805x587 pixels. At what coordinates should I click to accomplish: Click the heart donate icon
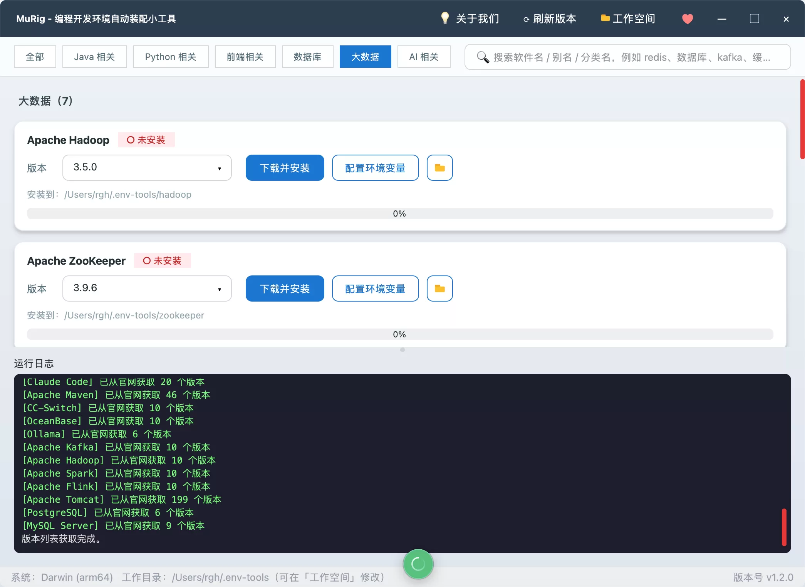tap(688, 19)
